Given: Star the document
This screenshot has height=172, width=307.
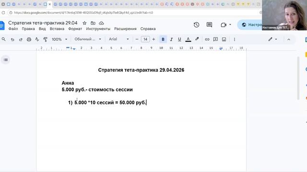Looking at the screenshot, I should point(84,23).
